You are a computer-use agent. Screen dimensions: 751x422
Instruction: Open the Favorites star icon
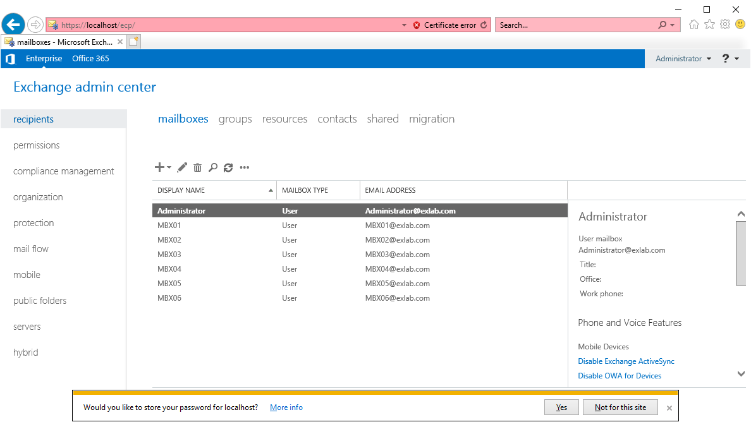click(x=709, y=25)
